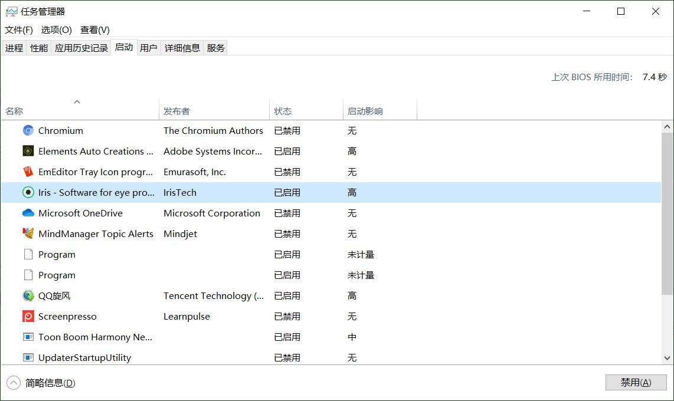Screen dimensions: 674x401
Task: Click publisher Microsoft Corporation
Action: (x=212, y=213)
